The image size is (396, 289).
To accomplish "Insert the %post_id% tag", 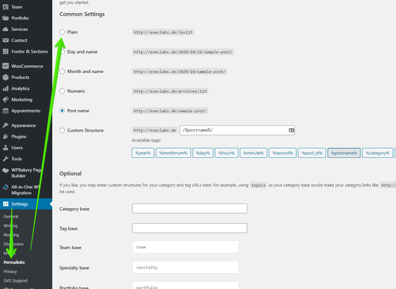I will [312, 153].
